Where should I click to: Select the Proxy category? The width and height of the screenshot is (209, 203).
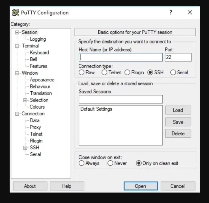click(35, 127)
